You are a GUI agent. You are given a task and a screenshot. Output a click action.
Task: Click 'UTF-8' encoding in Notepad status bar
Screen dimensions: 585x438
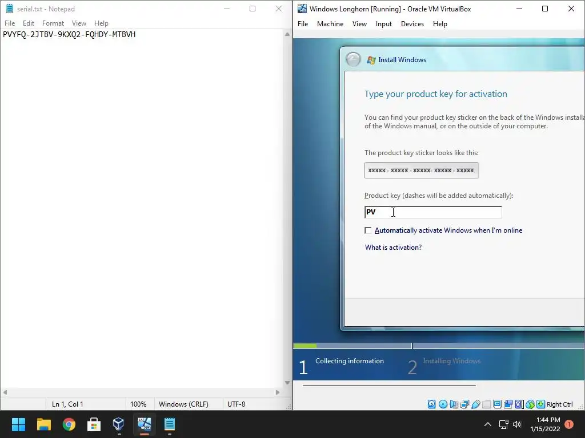[x=236, y=404]
